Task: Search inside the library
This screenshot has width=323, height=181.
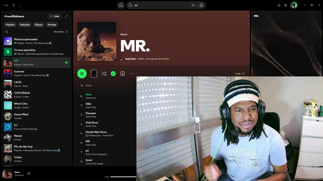Action: click(7, 32)
